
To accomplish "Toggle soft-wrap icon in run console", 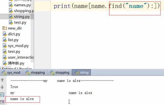I will click(x=2, y=94).
